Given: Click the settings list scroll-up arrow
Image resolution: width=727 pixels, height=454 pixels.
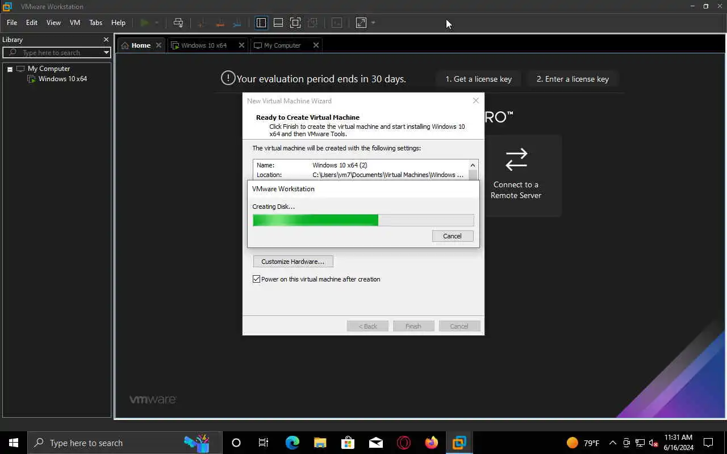Looking at the screenshot, I should click(x=473, y=165).
